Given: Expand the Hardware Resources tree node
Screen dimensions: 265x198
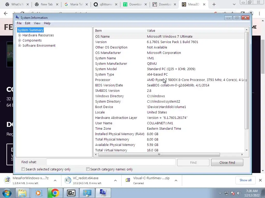Looking at the screenshot, I should 20,35.
